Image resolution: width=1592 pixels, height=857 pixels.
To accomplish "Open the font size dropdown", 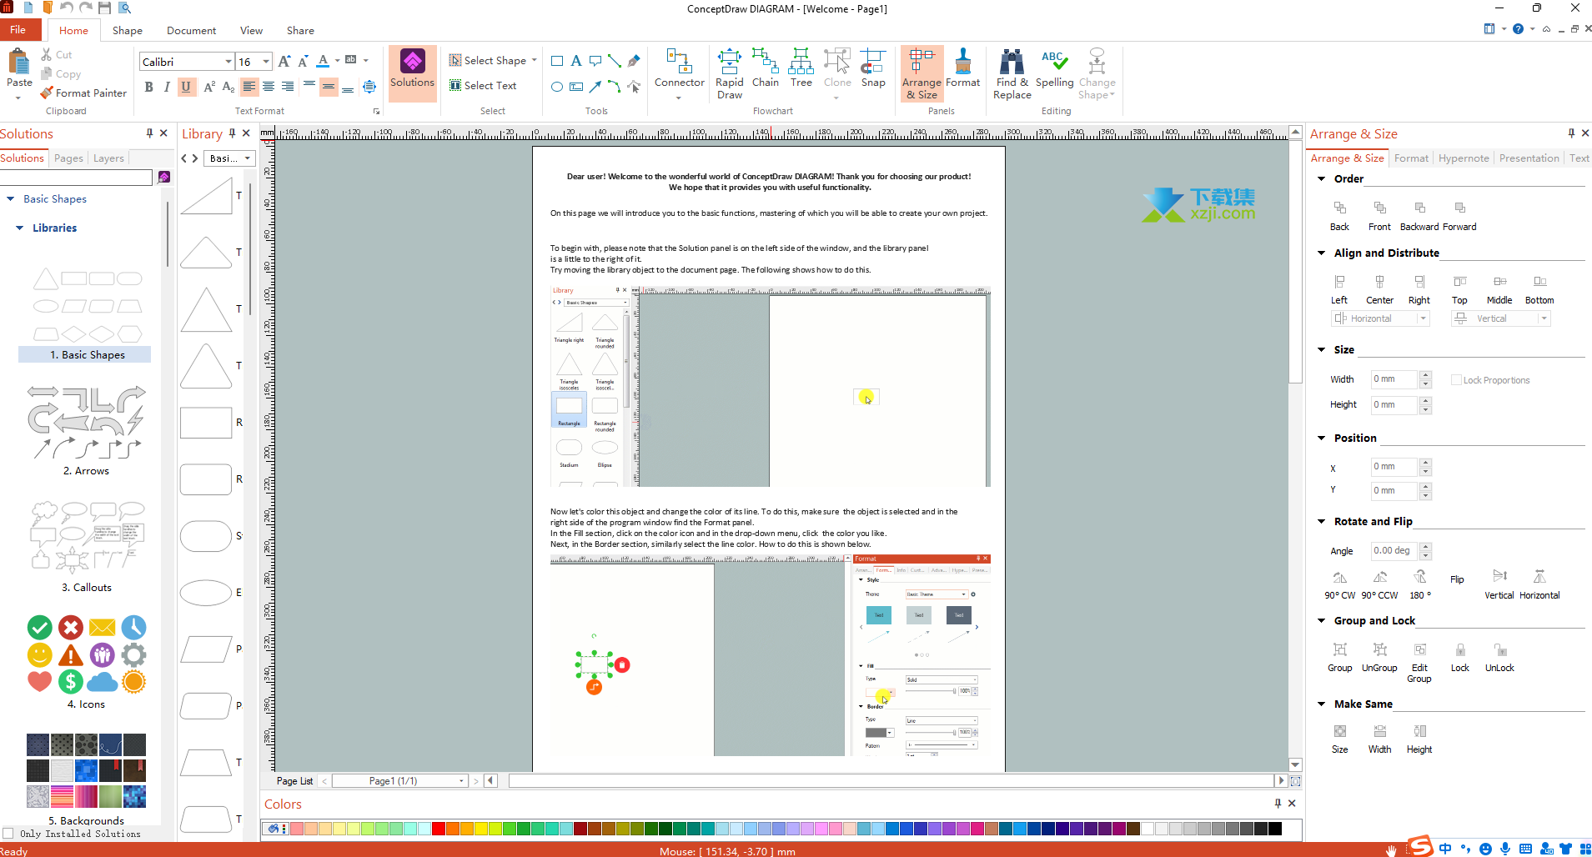I will click(266, 62).
